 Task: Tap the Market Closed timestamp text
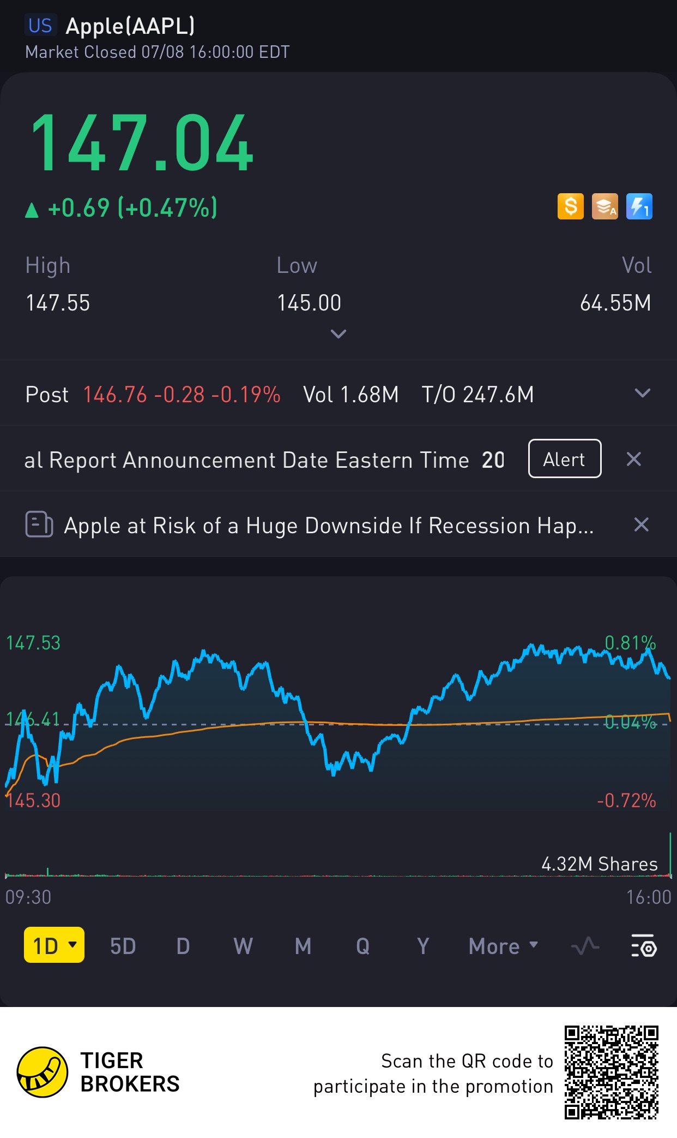[x=158, y=52]
